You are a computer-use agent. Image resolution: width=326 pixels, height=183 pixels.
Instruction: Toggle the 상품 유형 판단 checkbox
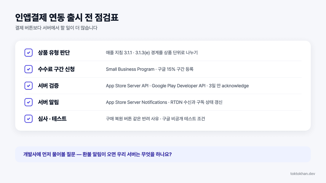(x=28, y=53)
